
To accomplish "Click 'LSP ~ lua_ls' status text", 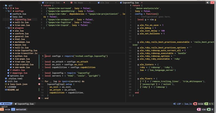I will tap(184, 104).
